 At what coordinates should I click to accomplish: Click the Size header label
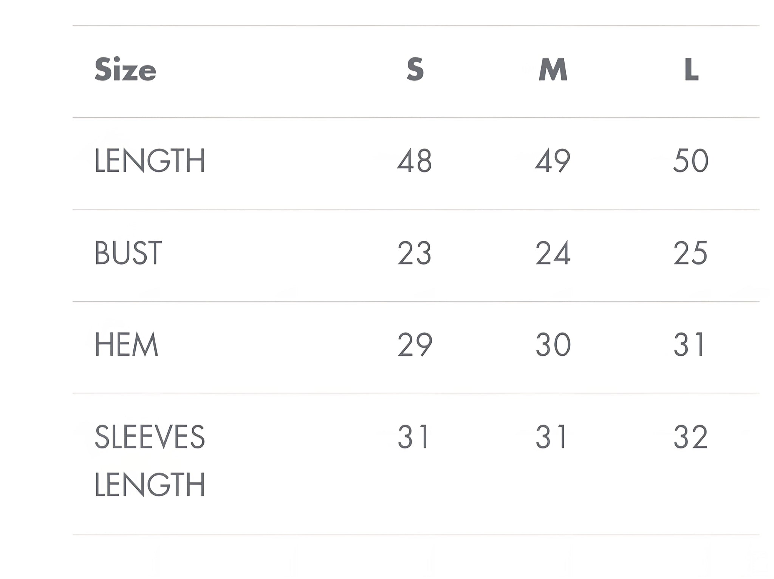pyautogui.click(x=125, y=70)
